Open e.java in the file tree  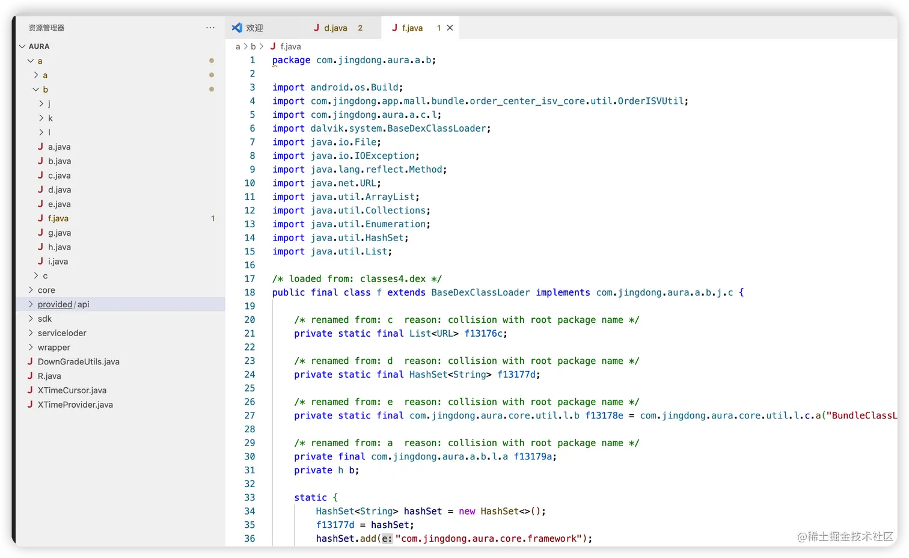pos(120,204)
